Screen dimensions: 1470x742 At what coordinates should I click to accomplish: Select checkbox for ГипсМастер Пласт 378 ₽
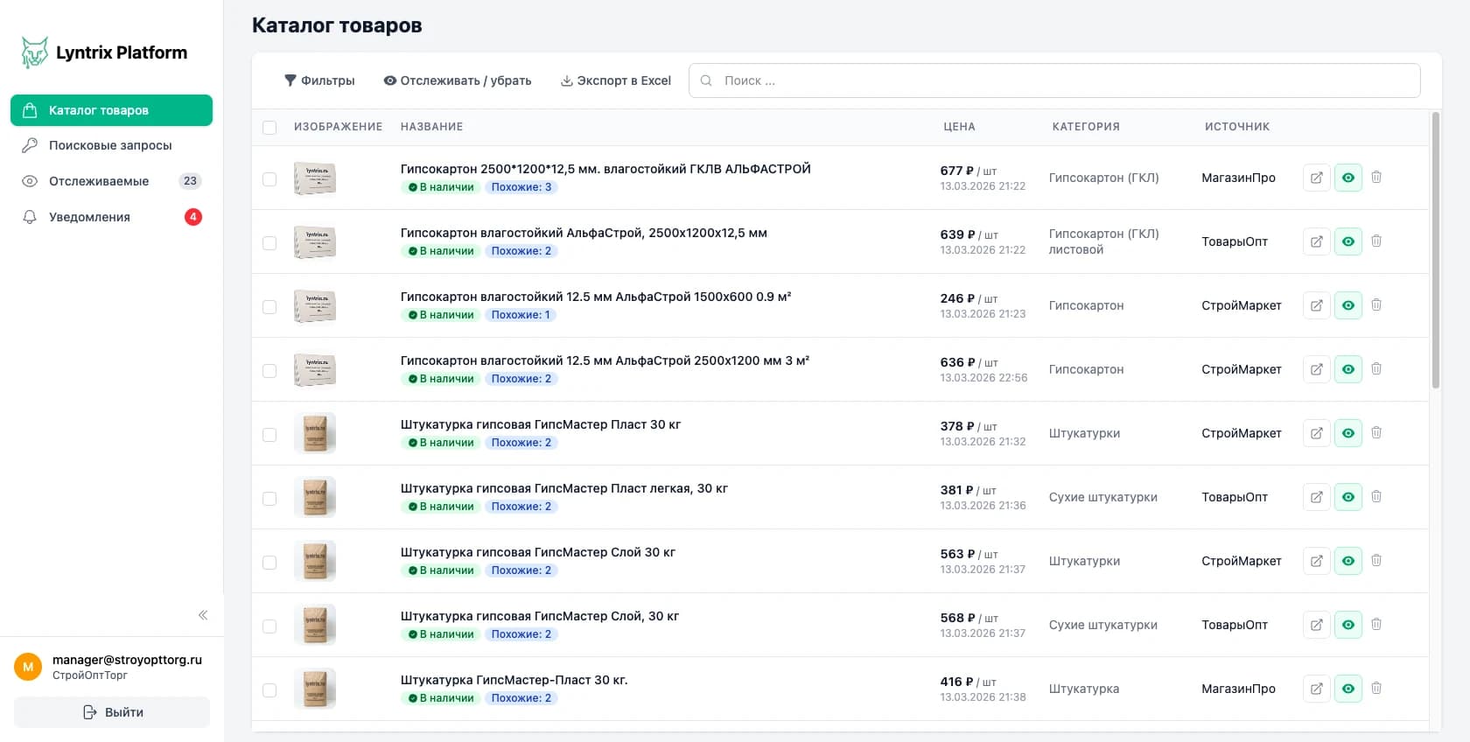point(269,435)
